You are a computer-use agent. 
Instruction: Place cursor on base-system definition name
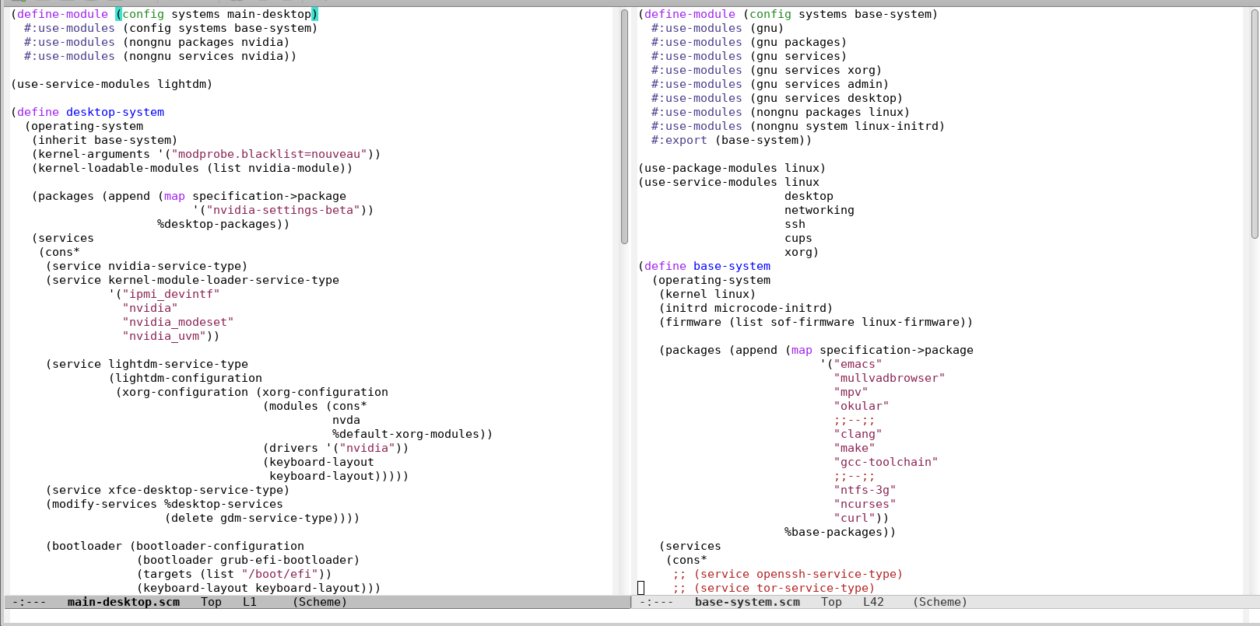[732, 266]
